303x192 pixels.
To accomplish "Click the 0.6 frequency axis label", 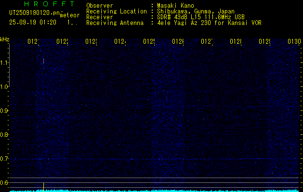I will pos(4,182).
